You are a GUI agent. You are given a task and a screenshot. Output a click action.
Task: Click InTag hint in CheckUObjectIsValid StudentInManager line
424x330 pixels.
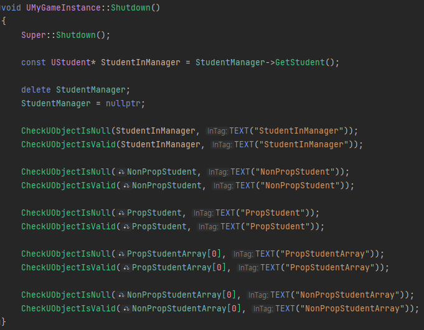(222, 145)
